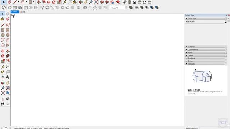This screenshot has height=129, width=230.
Task: Open the Extension Manager ruby icon
Action: pos(118,2)
